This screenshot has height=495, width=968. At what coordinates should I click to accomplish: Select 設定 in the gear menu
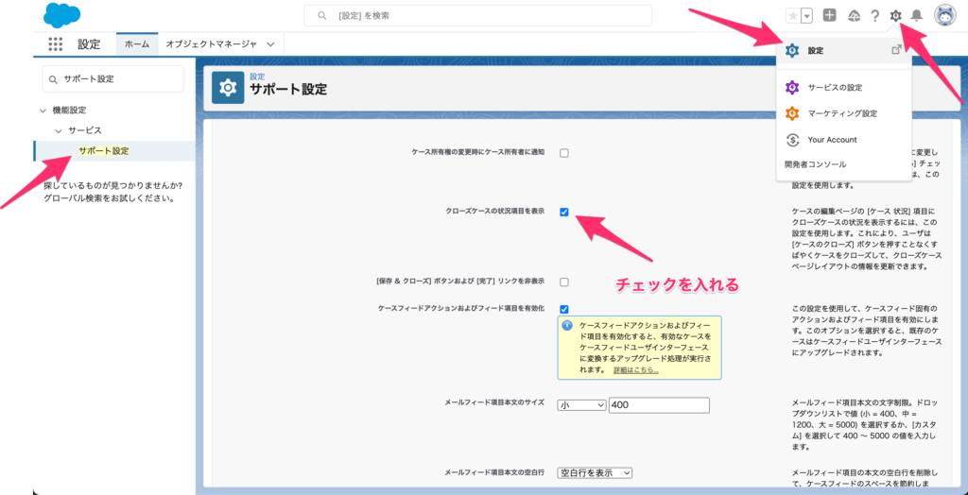point(844,51)
